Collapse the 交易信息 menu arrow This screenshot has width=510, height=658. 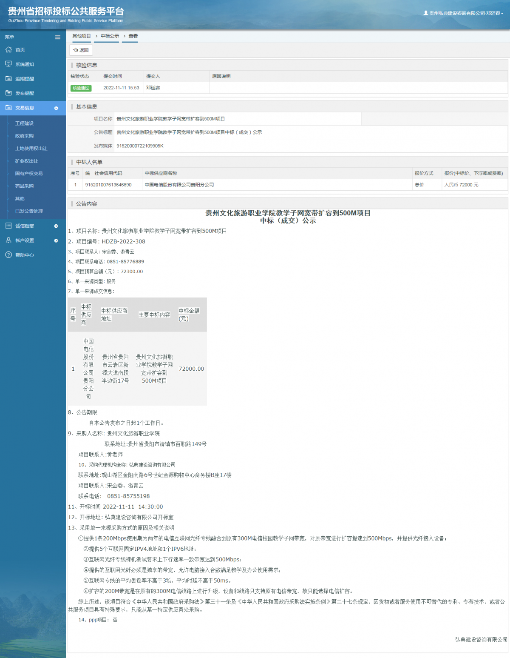point(56,108)
